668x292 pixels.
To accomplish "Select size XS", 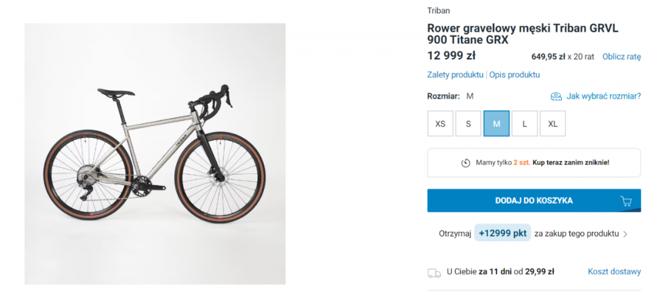I will point(440,124).
